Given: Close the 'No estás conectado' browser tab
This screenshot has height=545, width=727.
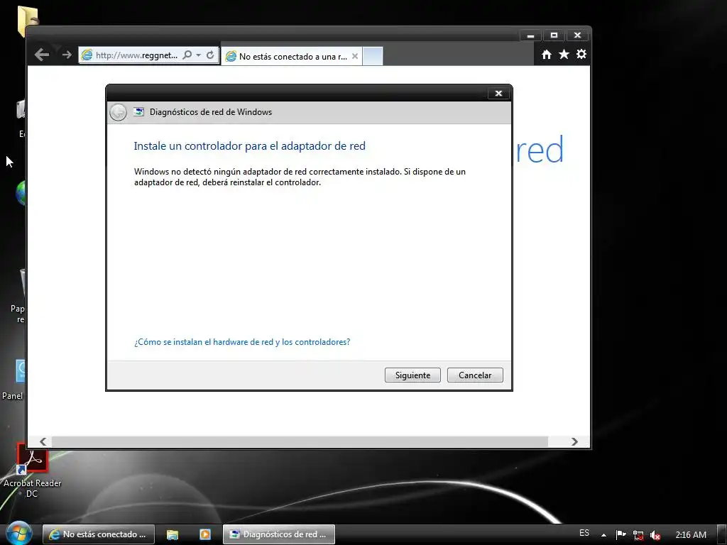Looking at the screenshot, I should point(355,56).
